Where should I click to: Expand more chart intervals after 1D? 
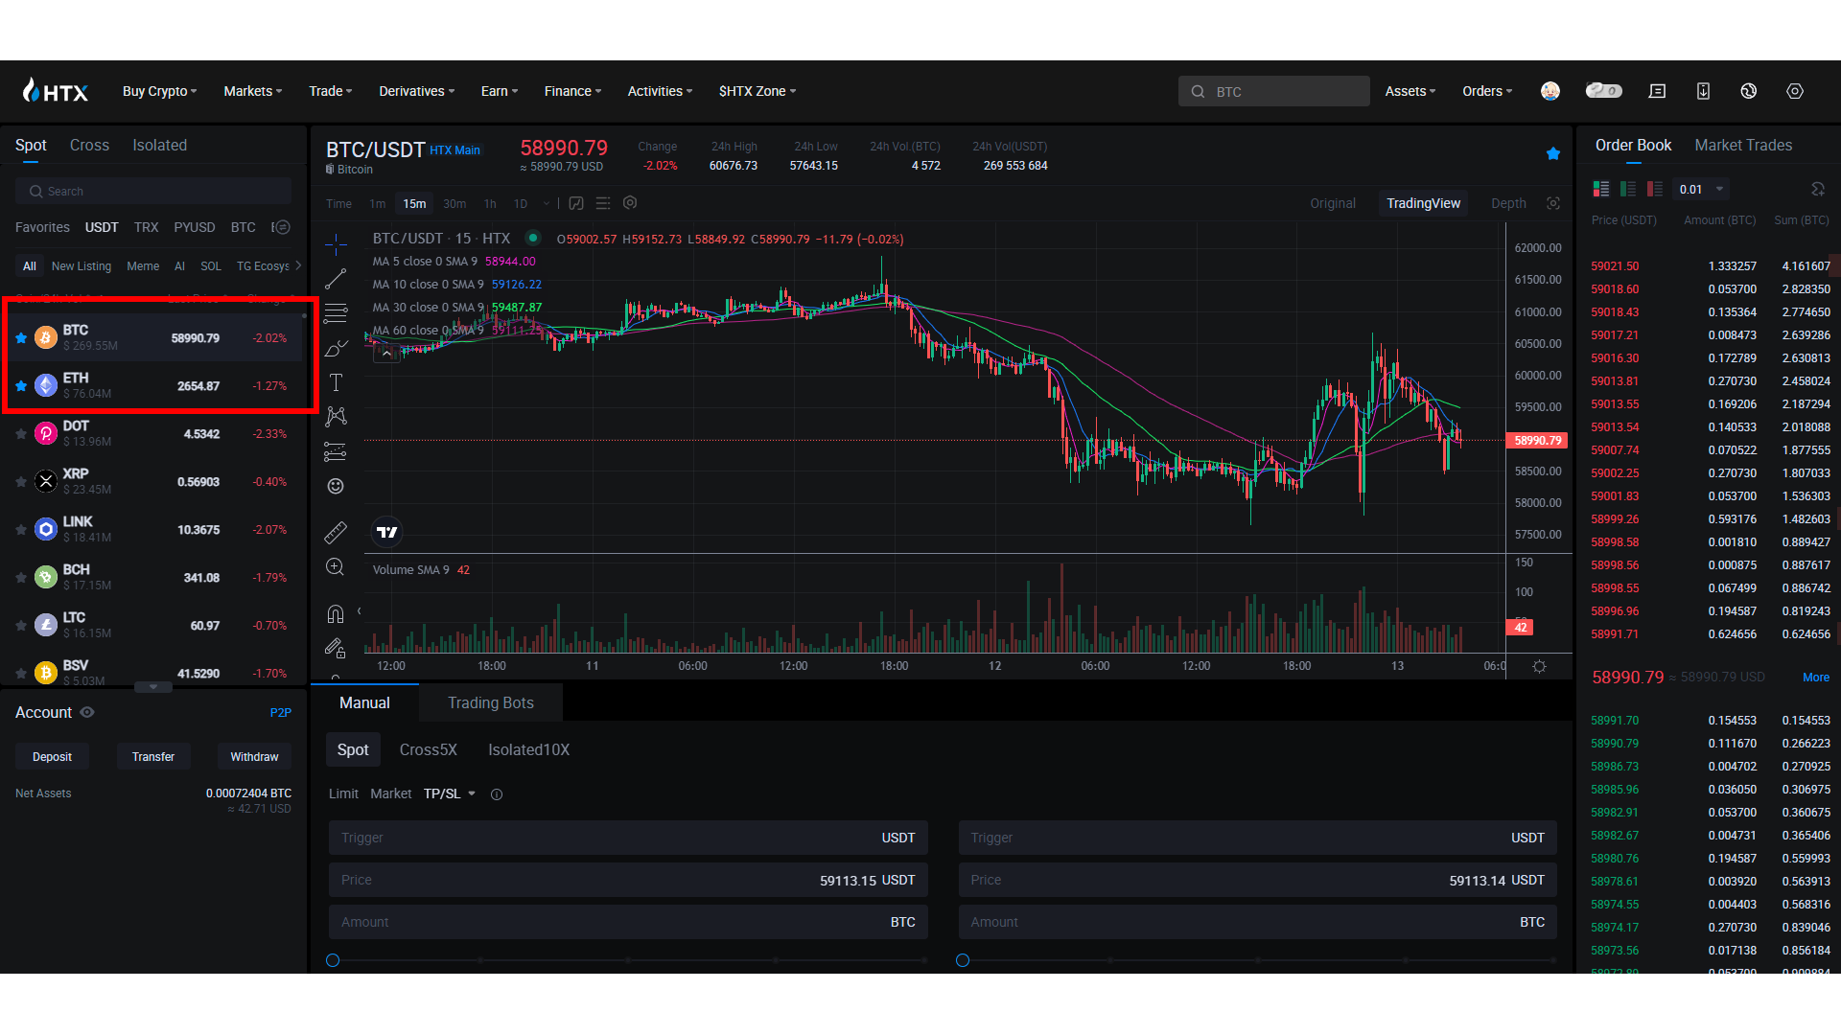pos(547,203)
